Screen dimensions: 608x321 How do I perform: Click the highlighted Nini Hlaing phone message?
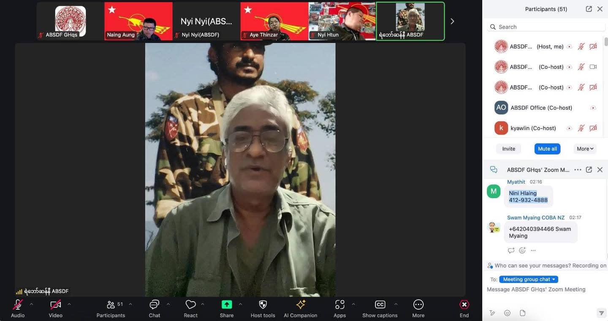tap(528, 196)
